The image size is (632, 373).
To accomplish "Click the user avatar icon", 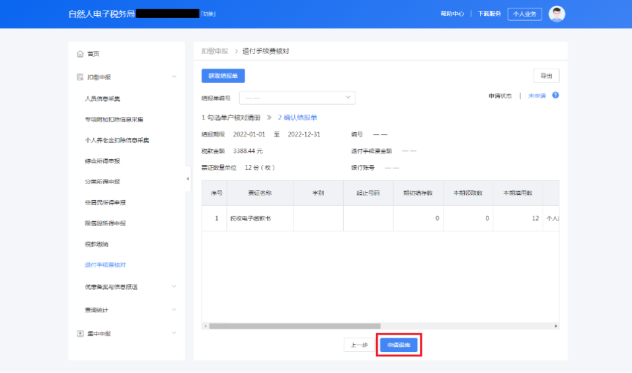I will (557, 14).
